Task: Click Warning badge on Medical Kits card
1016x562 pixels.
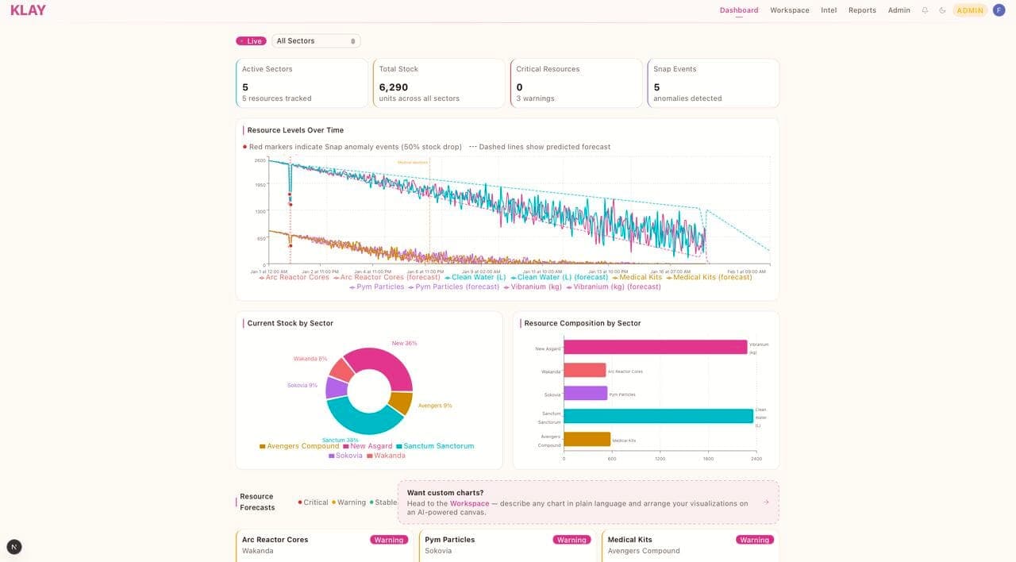Action: coord(754,540)
